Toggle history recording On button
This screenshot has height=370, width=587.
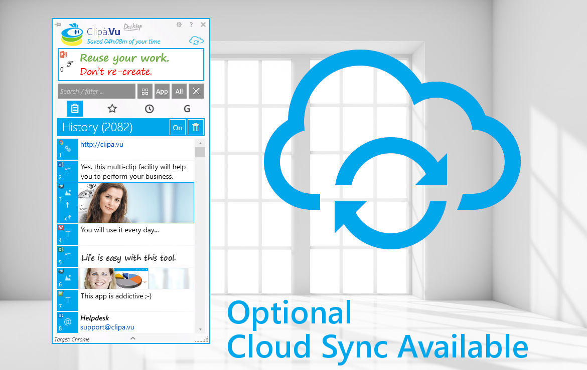(178, 128)
